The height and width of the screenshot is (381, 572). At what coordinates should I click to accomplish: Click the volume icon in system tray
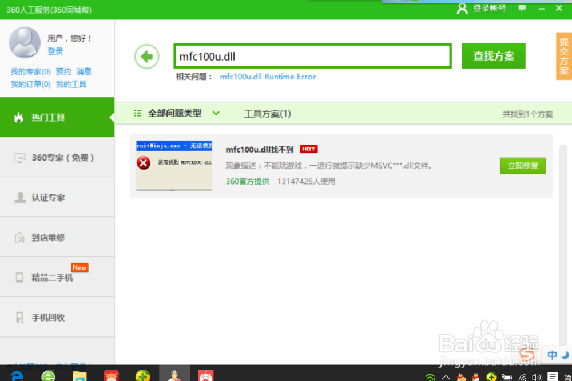pos(537,378)
